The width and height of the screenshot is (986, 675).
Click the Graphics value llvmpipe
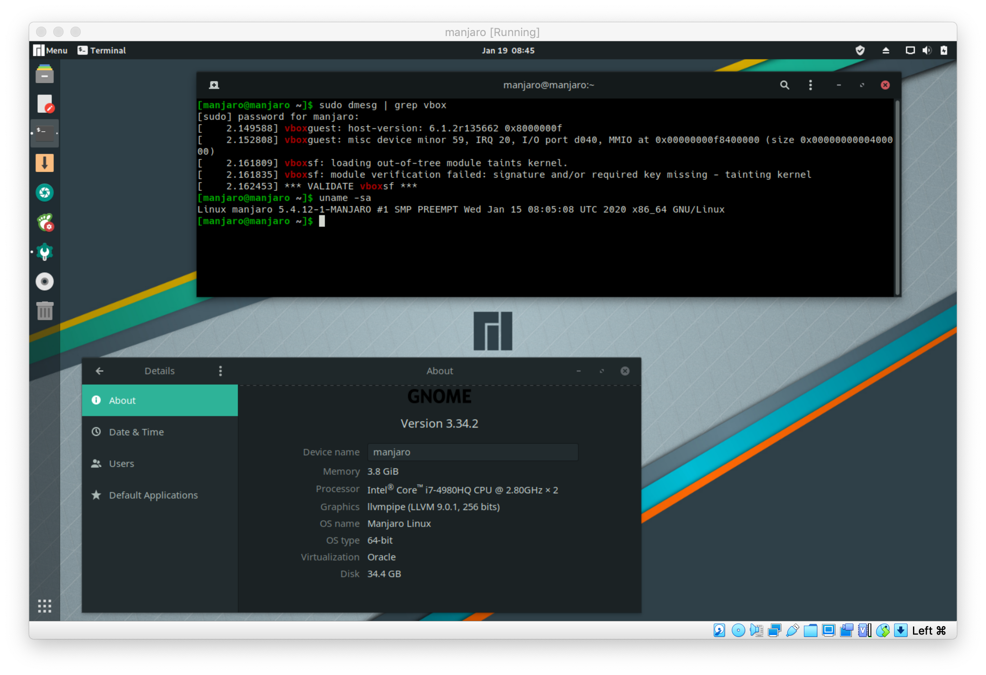[433, 507]
